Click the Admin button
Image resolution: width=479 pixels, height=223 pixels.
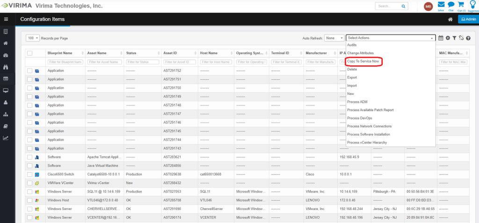[x=468, y=19]
